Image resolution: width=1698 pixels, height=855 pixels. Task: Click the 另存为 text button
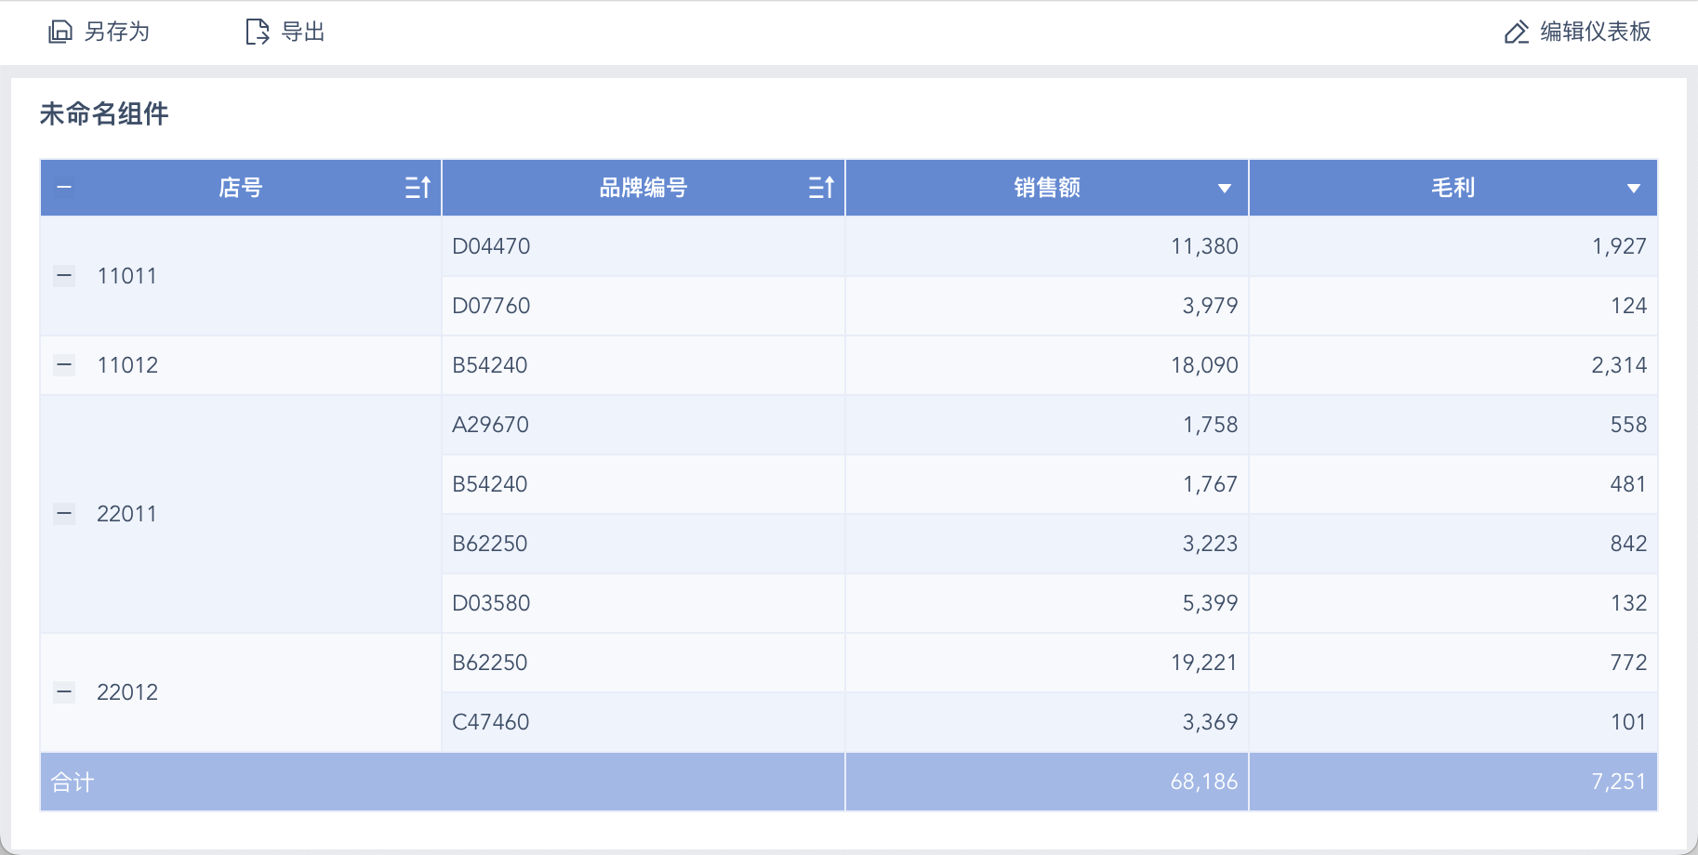coord(117,33)
